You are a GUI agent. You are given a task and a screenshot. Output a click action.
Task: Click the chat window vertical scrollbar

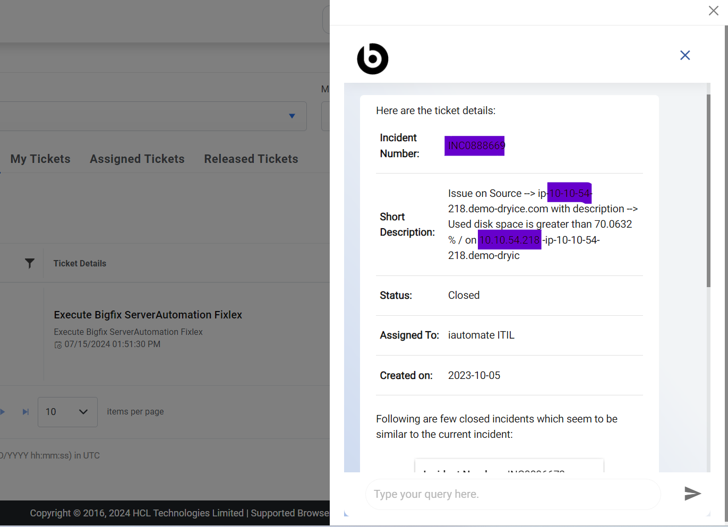coord(708,191)
